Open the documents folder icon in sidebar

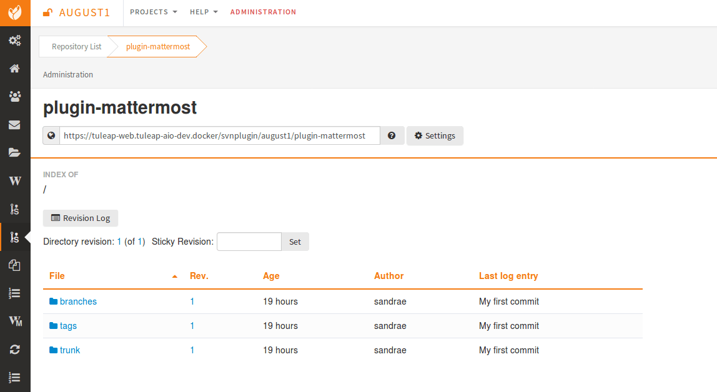(14, 152)
